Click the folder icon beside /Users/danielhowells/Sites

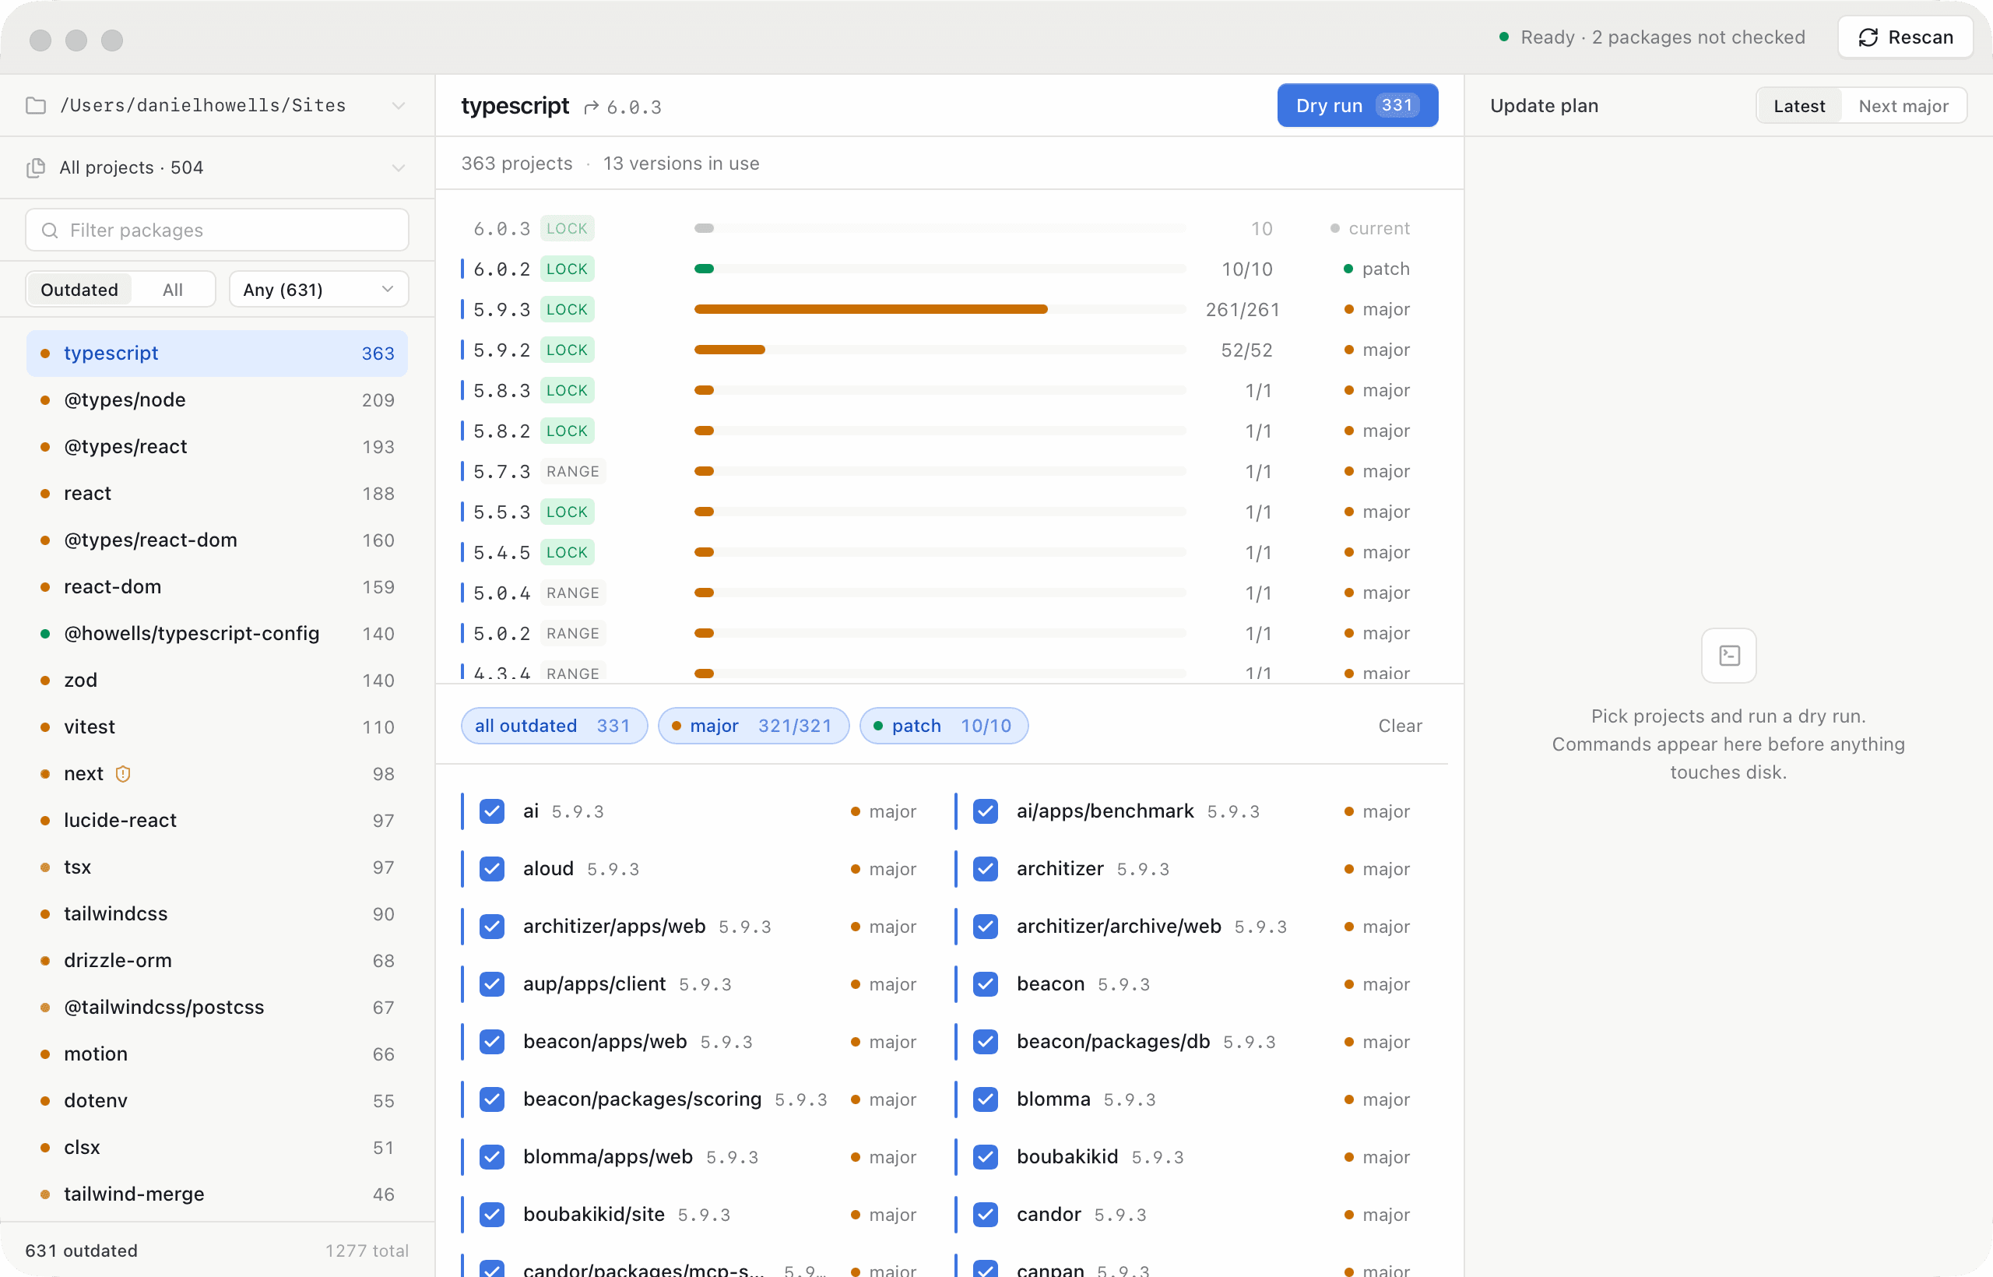click(x=36, y=105)
